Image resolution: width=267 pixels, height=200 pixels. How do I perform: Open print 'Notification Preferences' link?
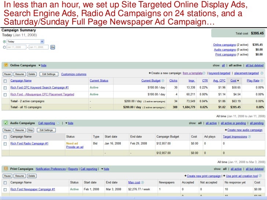51,169
